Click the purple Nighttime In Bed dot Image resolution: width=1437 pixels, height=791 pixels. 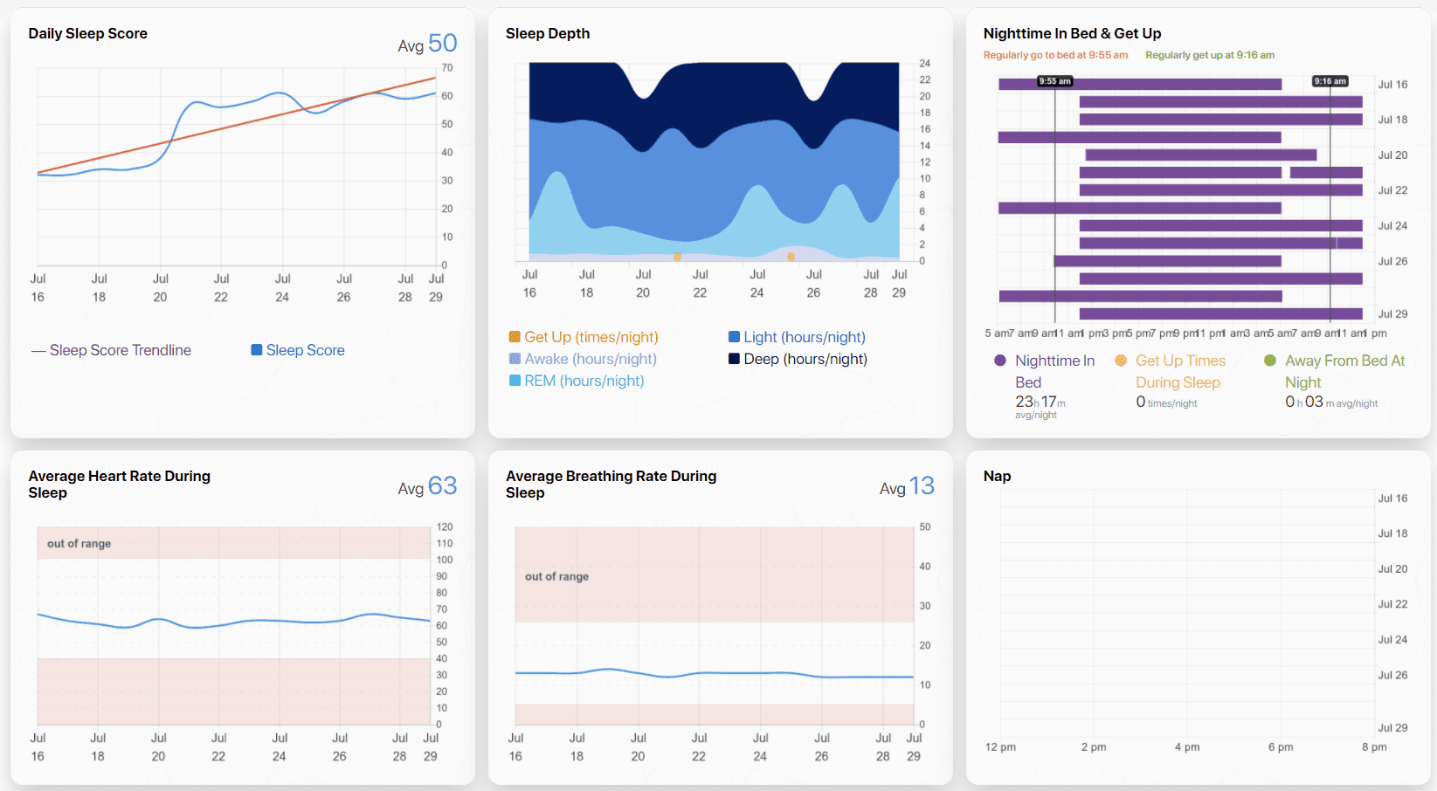click(x=1000, y=361)
